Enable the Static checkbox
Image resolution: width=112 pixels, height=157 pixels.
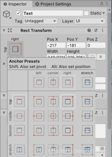[86, 13]
